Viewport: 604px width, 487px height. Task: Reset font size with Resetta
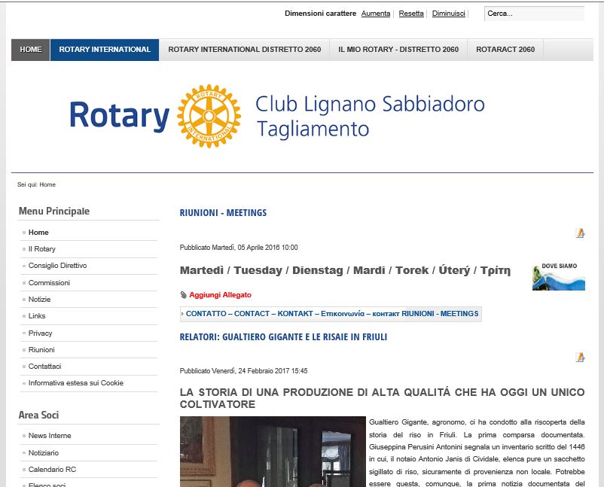(x=411, y=14)
